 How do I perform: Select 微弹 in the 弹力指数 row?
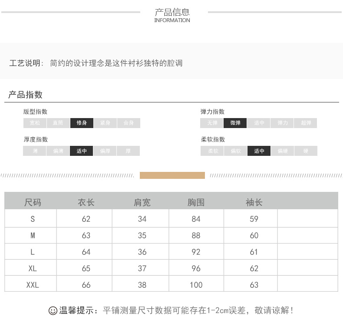pos(235,123)
